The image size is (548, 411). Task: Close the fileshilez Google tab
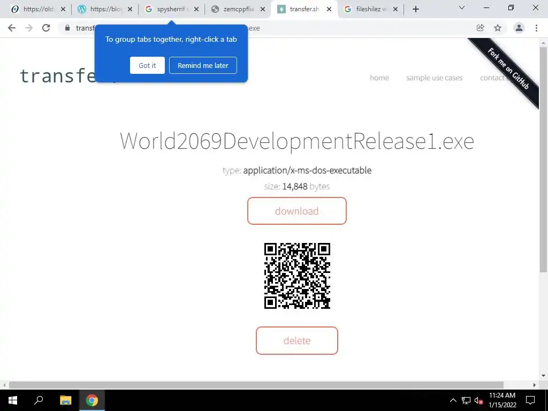[395, 10]
